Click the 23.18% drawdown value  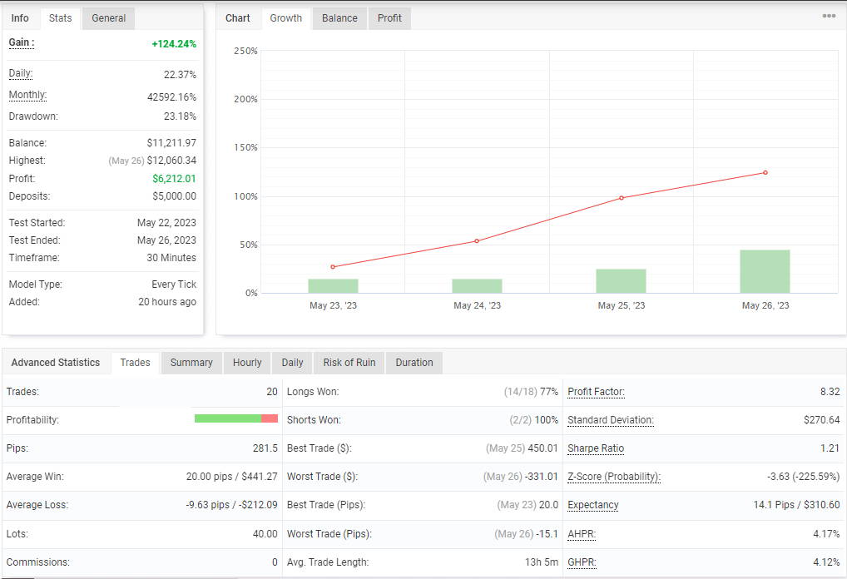[180, 116]
